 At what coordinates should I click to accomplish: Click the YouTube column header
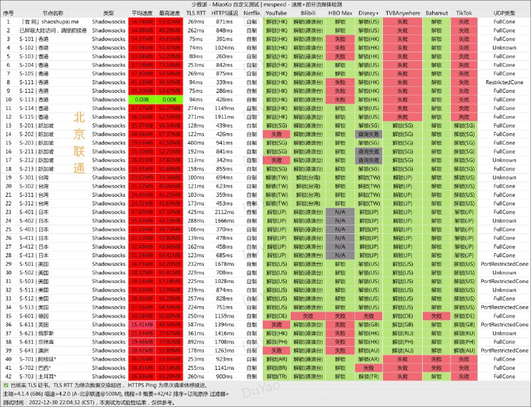point(276,13)
